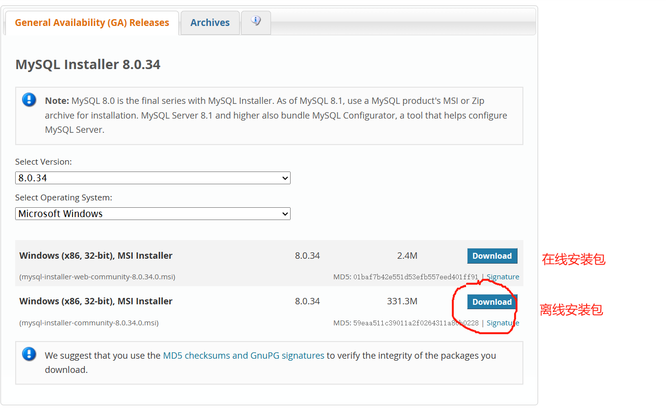Download the 331.3M offline installer
666x417 pixels.
tap(492, 302)
